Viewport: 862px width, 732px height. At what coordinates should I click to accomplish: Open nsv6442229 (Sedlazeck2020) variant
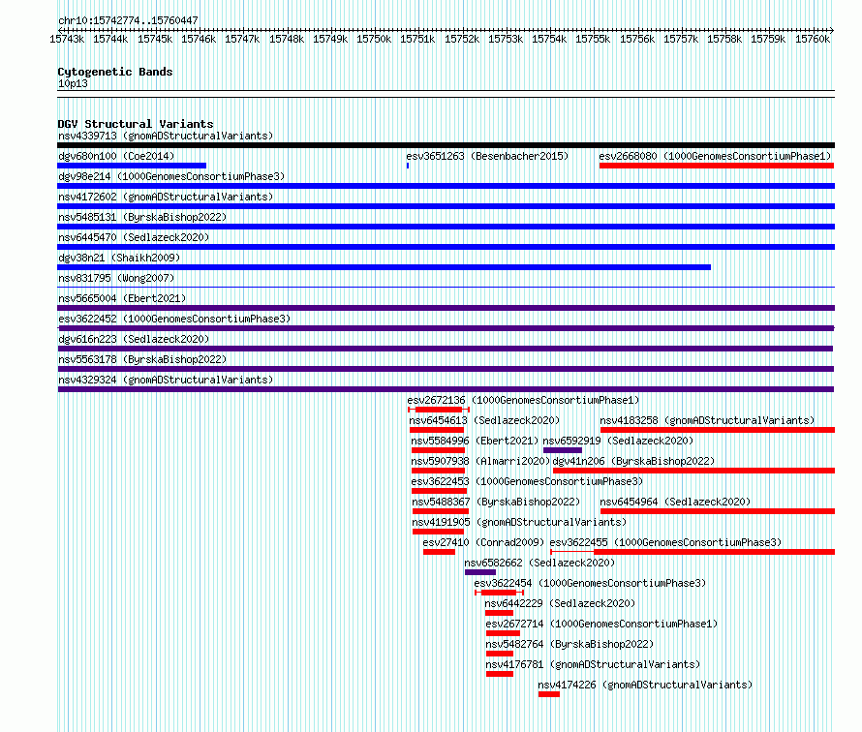560,603
